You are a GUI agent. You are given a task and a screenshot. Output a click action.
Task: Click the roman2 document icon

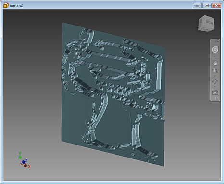coord(6,5)
